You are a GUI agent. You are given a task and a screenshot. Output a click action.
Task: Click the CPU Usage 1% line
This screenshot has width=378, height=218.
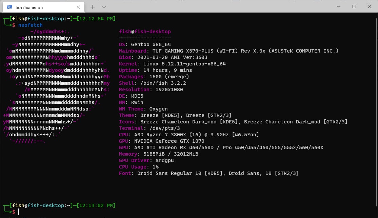click(139, 166)
